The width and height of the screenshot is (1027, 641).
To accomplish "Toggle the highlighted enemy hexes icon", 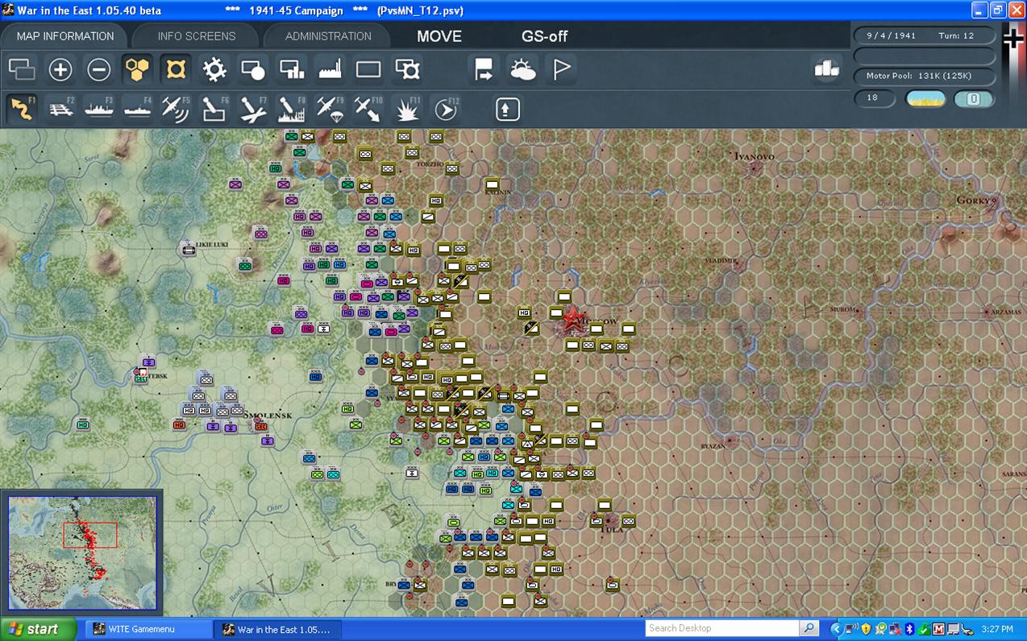I will click(176, 69).
